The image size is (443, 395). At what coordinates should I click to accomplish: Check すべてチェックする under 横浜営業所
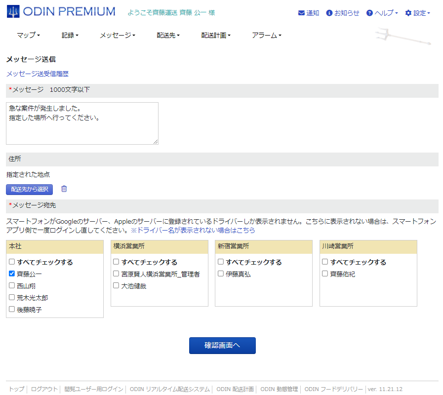click(x=117, y=262)
